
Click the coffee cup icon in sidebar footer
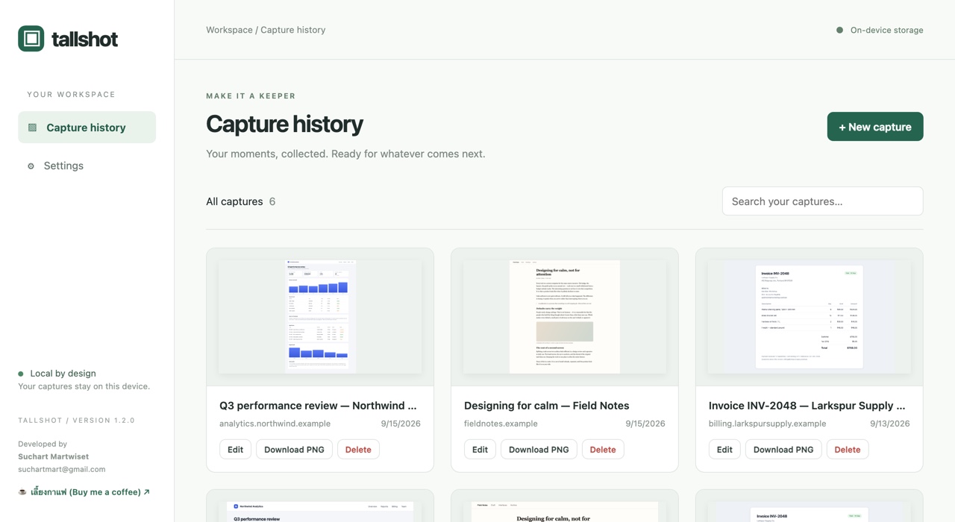click(22, 492)
